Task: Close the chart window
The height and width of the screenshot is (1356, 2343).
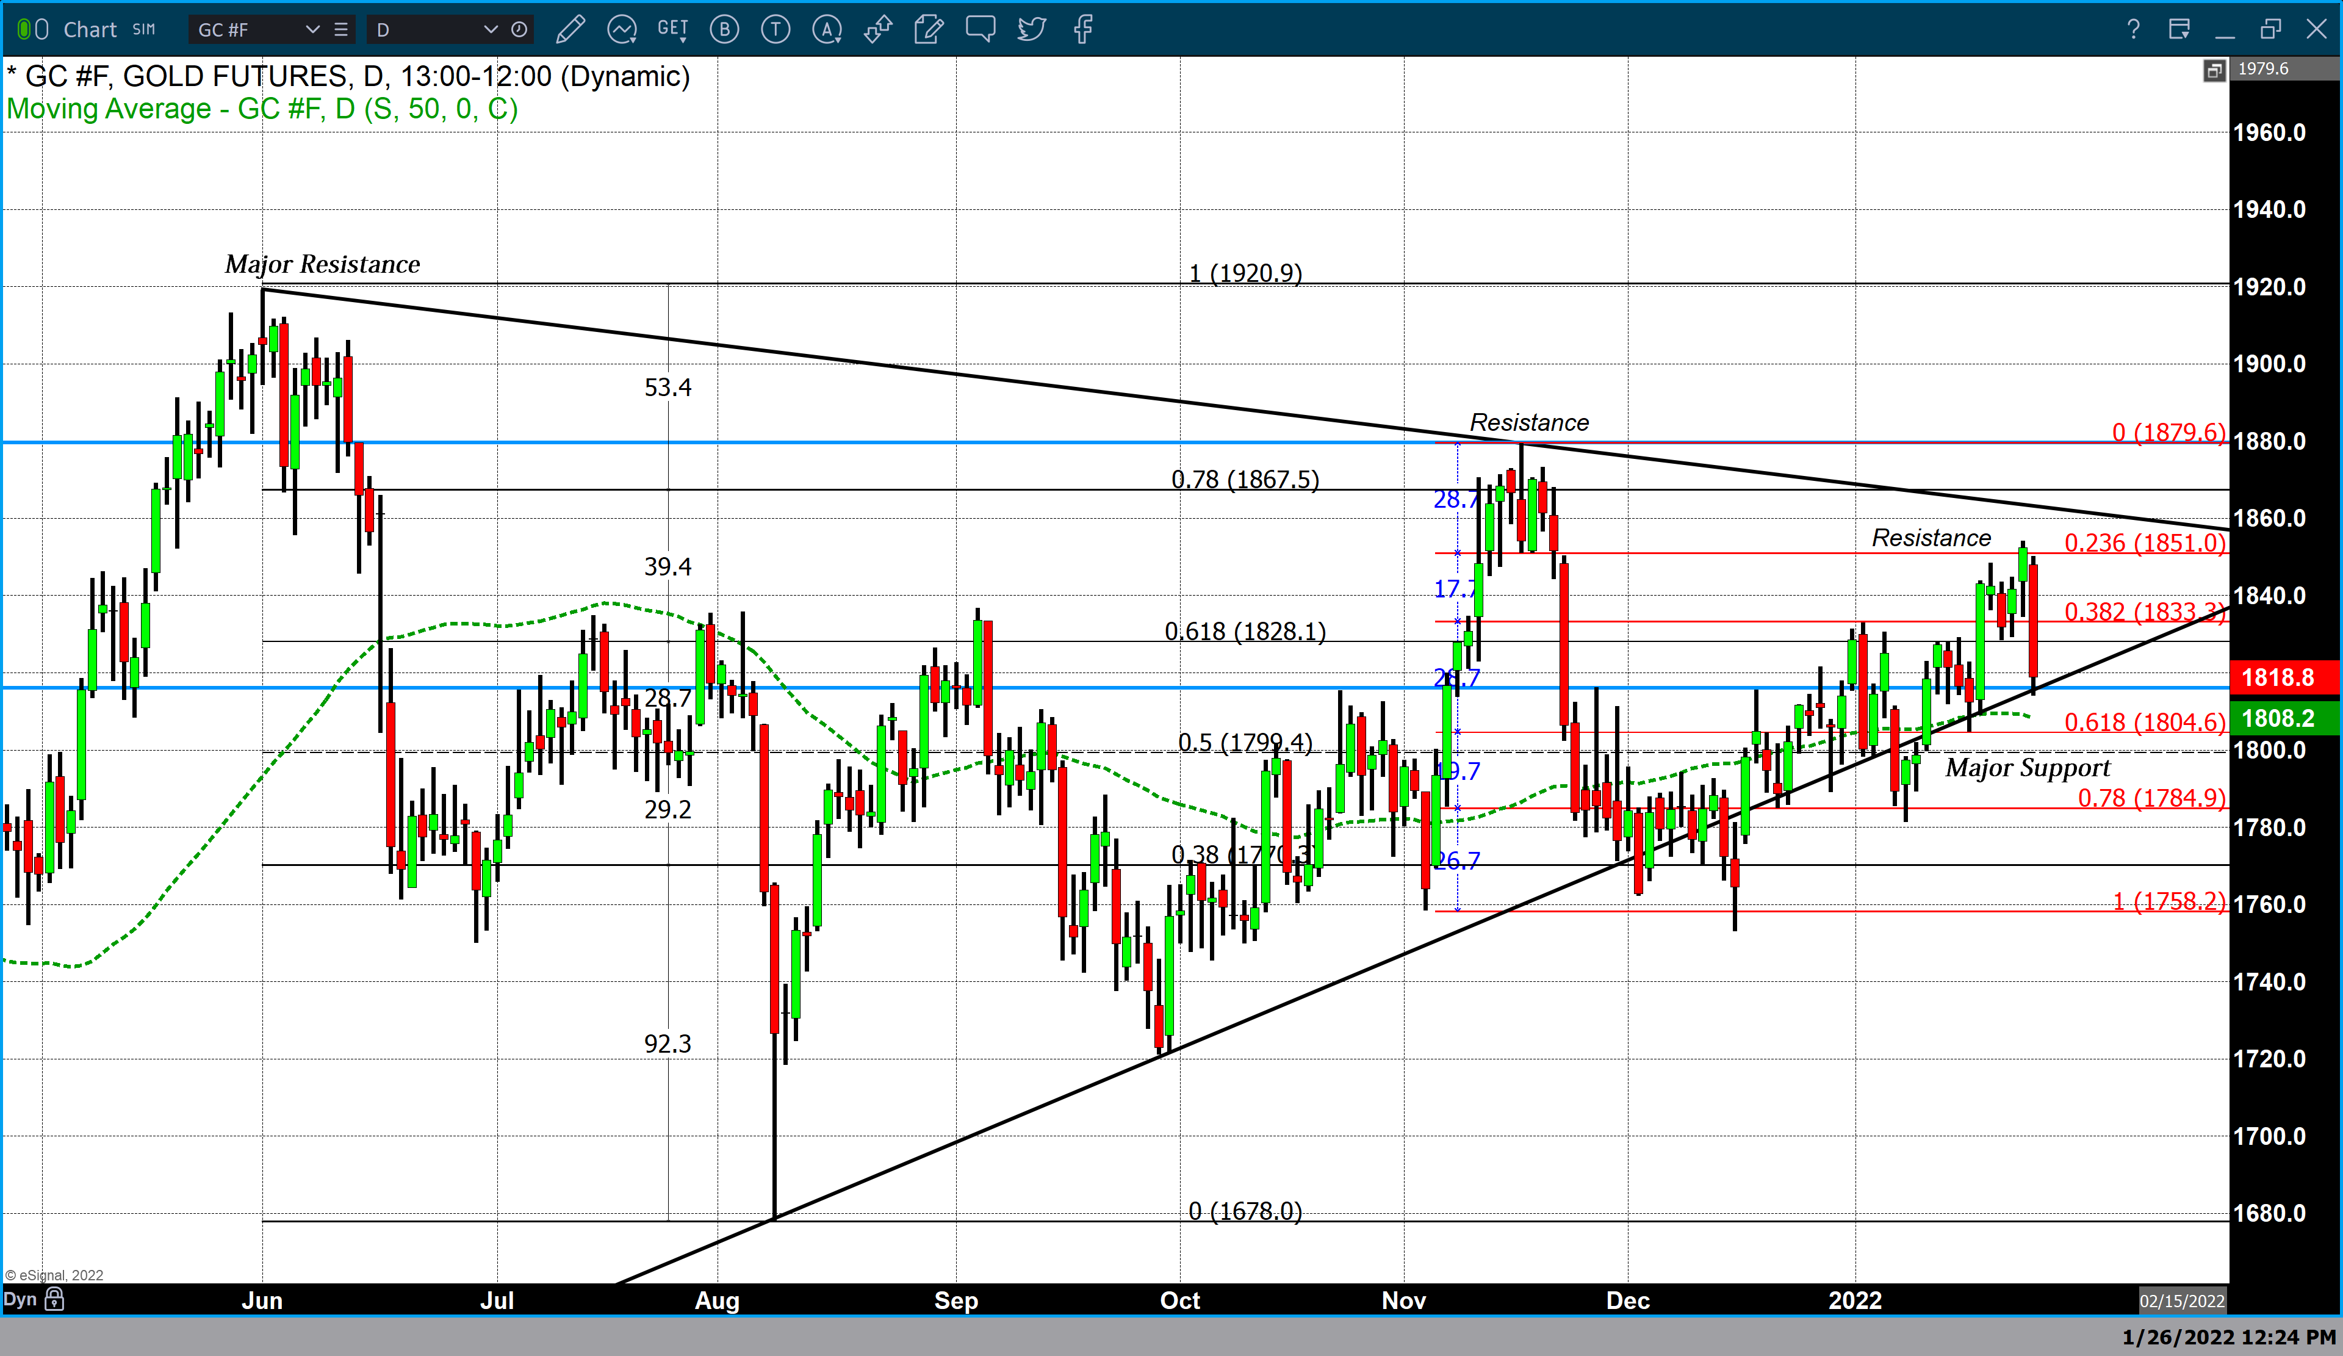Action: click(2317, 30)
